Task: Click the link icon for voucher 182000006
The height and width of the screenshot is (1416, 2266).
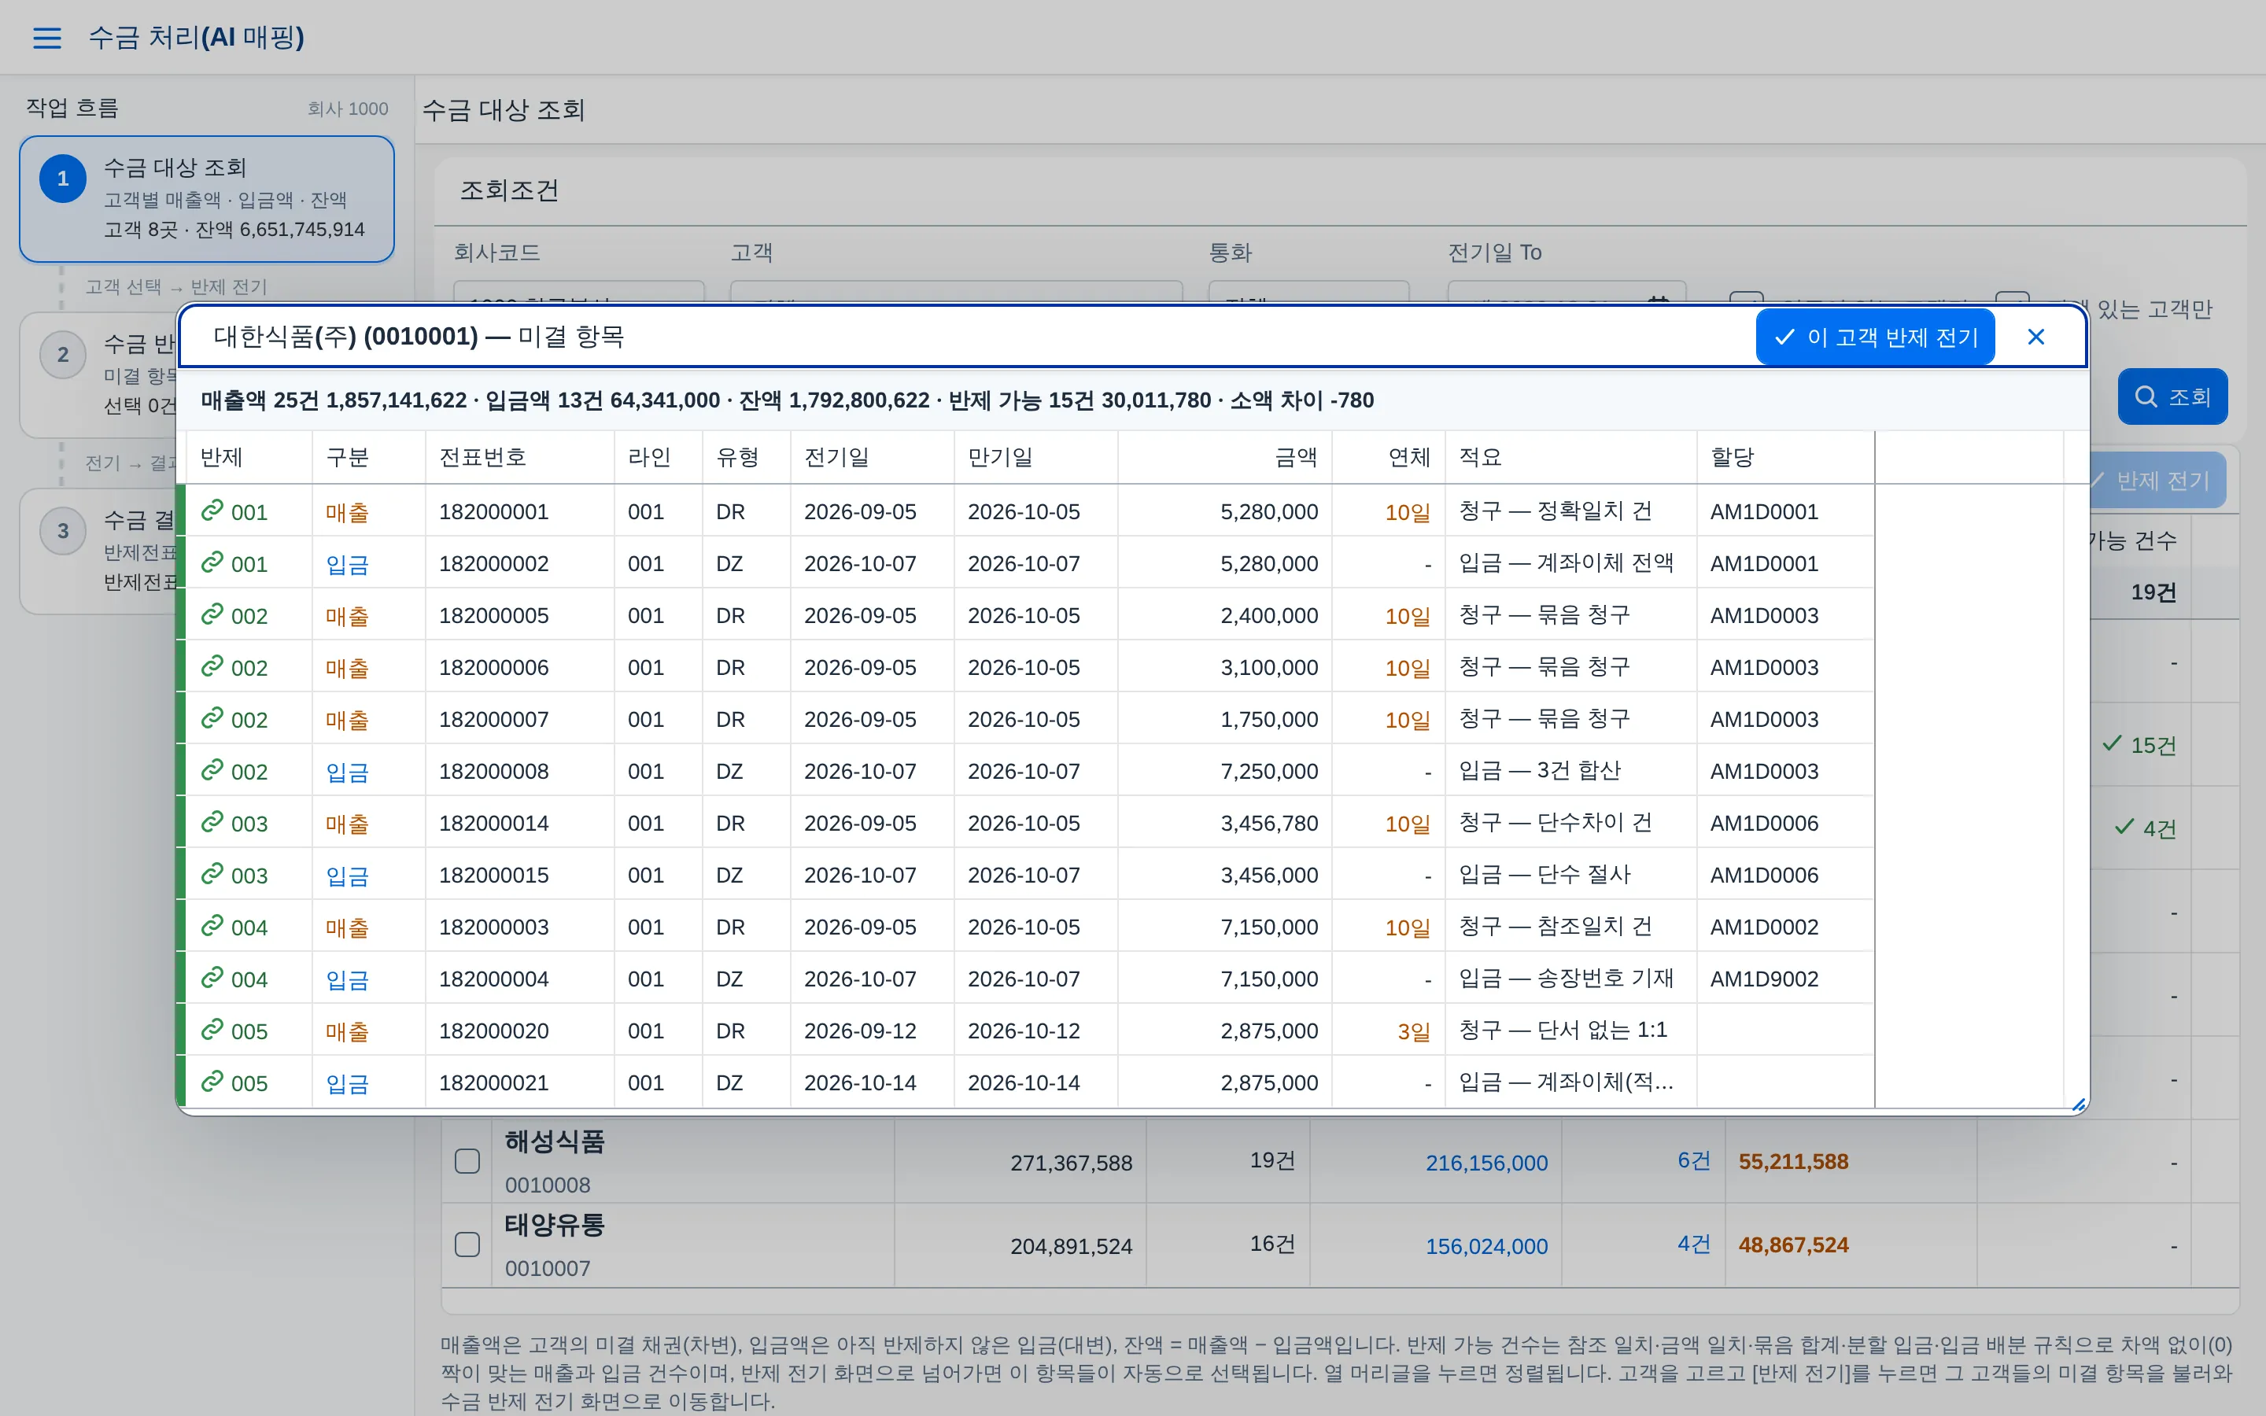Action: point(212,666)
